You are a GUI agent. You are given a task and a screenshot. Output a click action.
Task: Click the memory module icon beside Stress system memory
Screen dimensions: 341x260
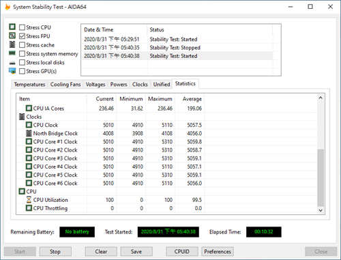point(12,53)
